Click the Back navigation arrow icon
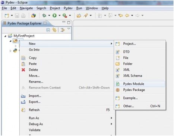174x136 pixels. tap(127, 16)
